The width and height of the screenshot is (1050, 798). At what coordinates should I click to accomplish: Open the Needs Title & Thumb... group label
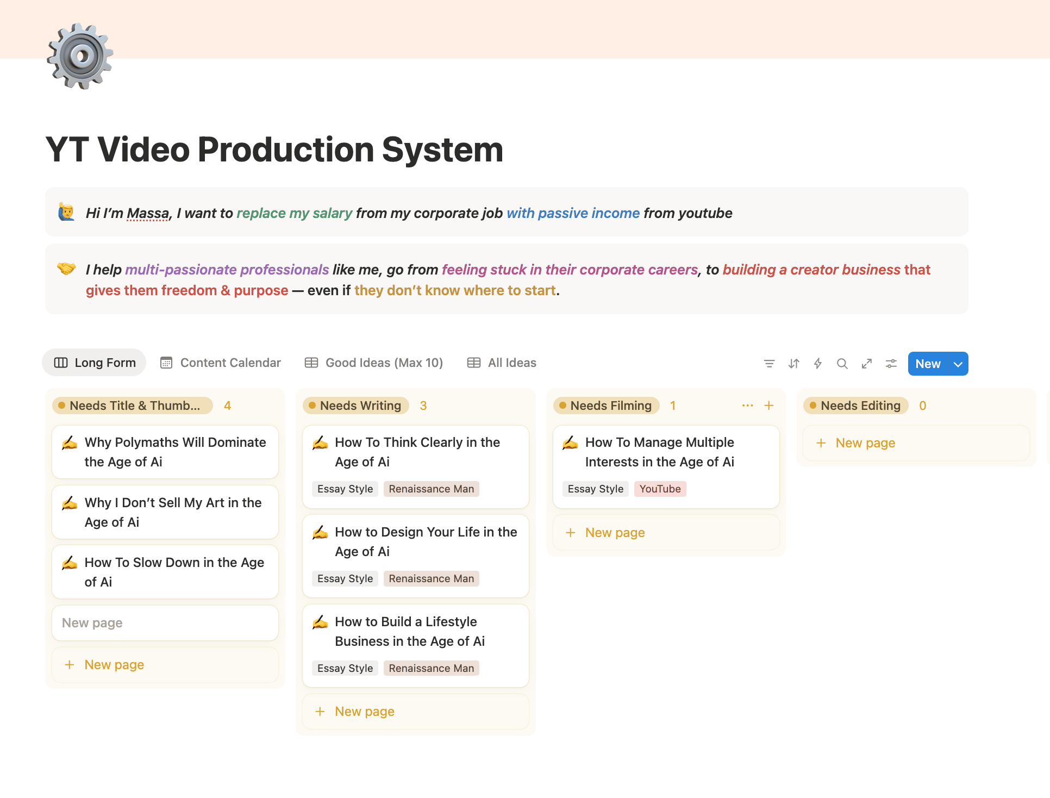pyautogui.click(x=133, y=406)
